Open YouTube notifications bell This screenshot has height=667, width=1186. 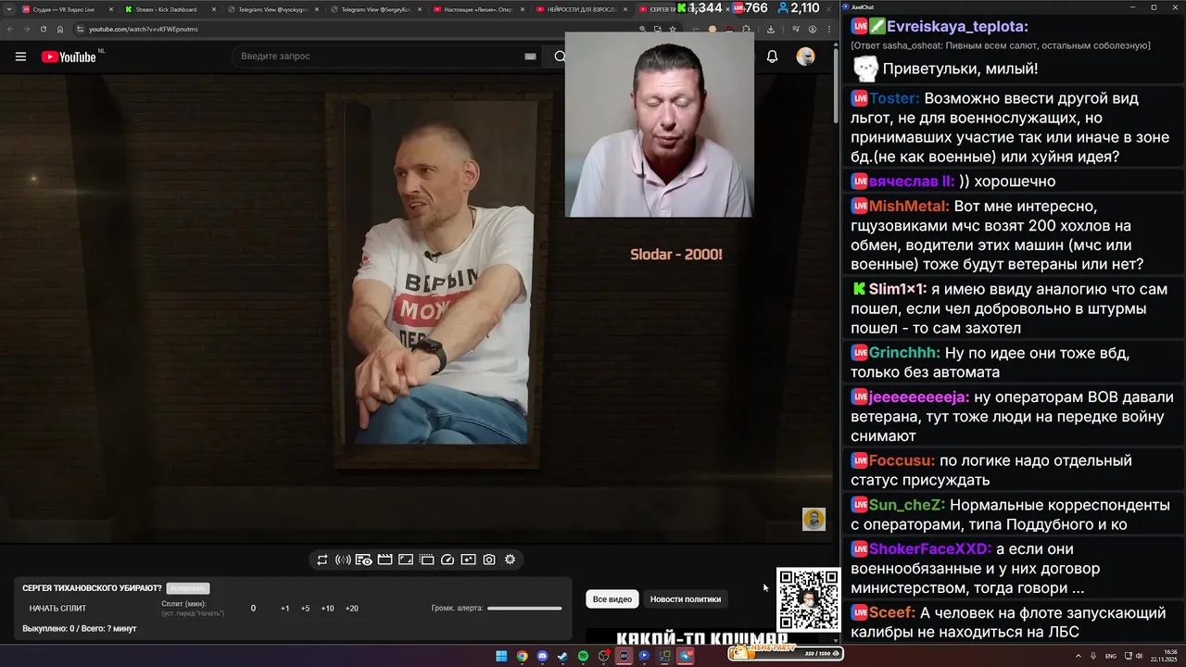[x=772, y=57]
